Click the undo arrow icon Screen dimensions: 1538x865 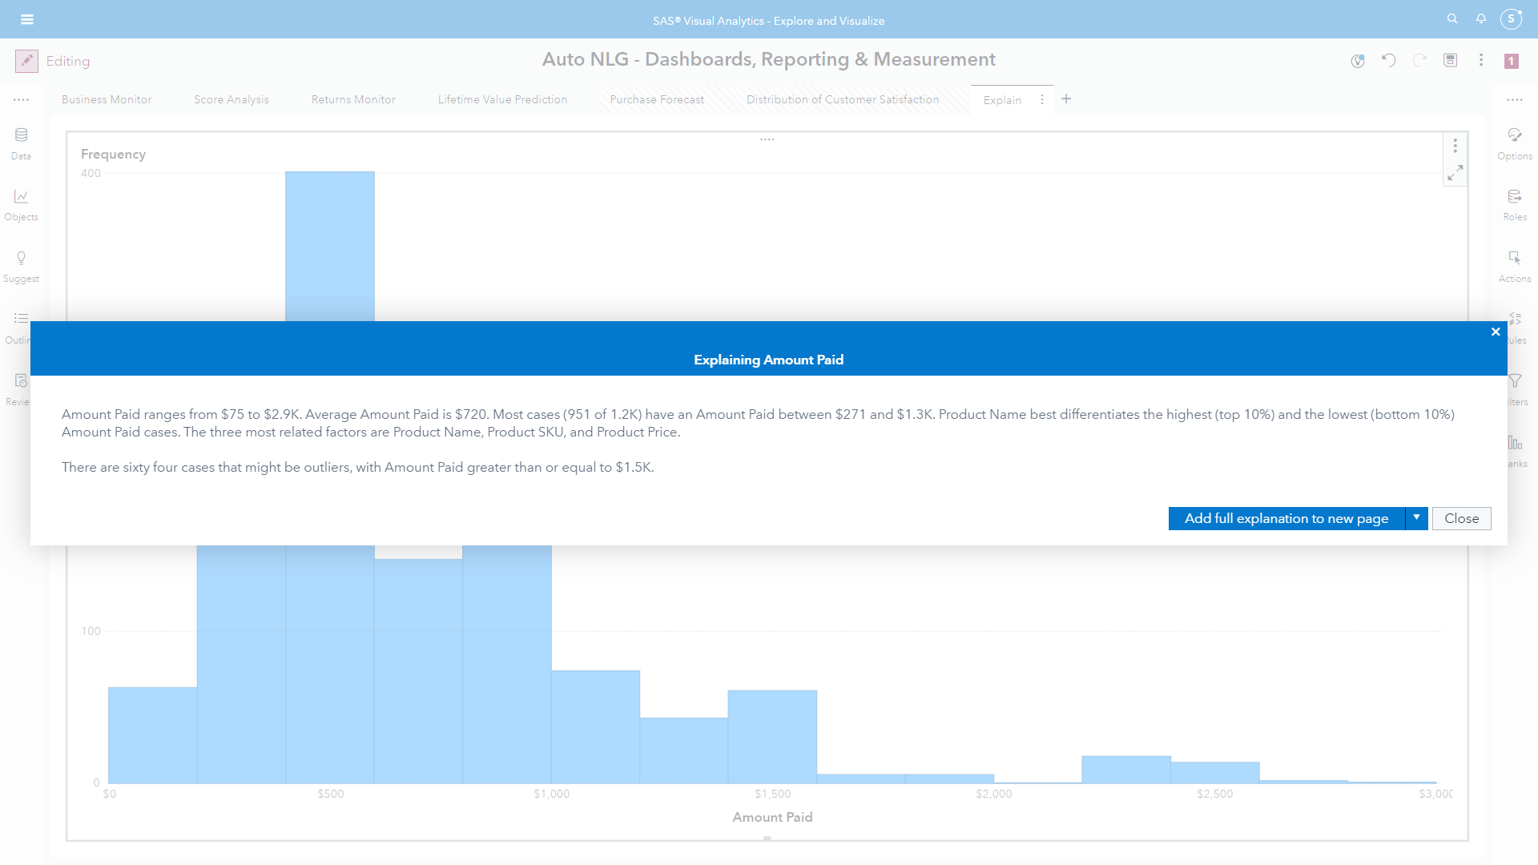click(1388, 60)
